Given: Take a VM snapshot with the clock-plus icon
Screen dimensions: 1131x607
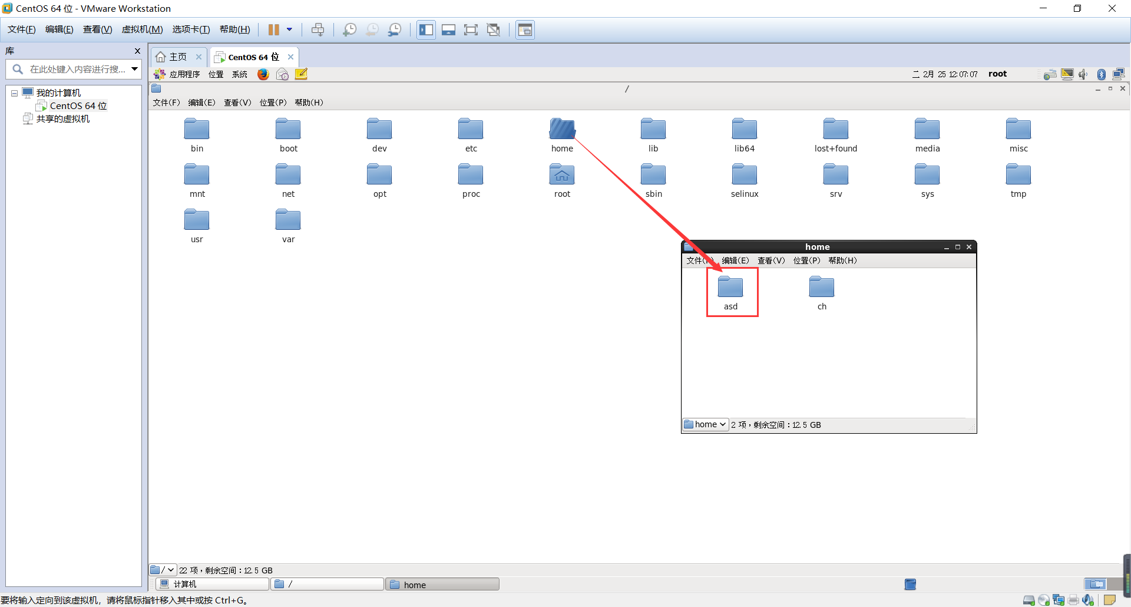Looking at the screenshot, I should coord(350,29).
